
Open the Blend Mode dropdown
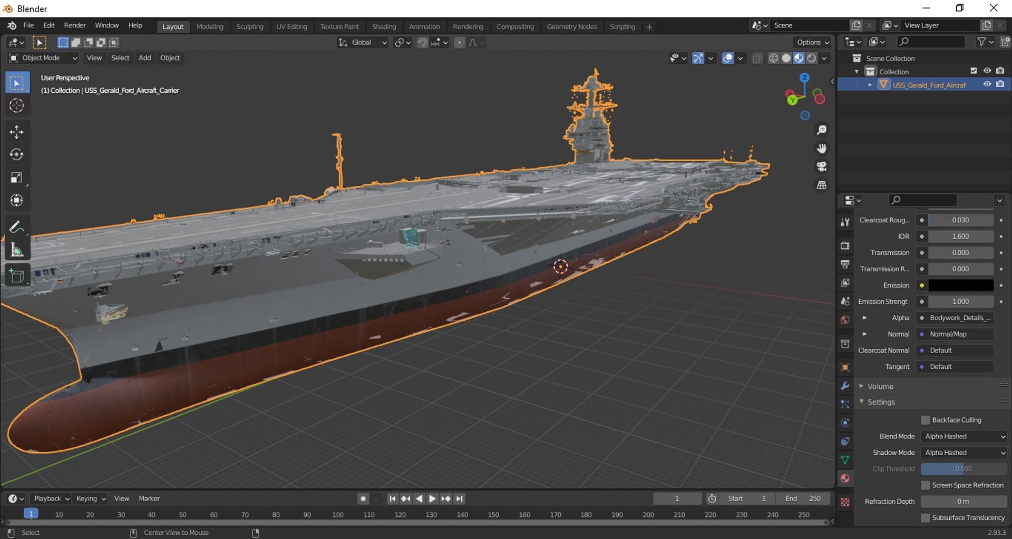coord(964,436)
